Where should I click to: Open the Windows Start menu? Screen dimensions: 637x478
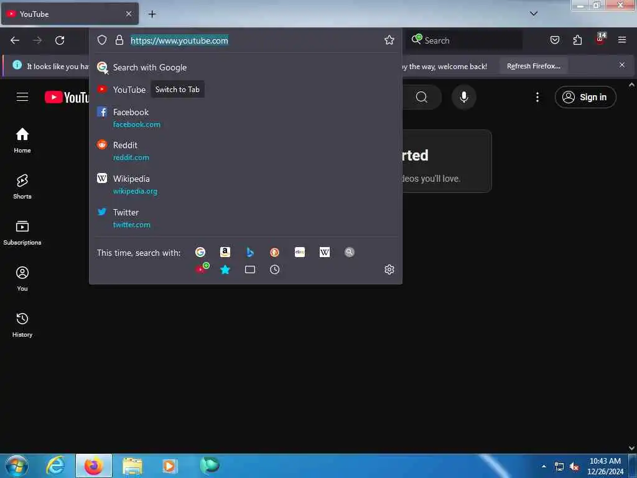pos(17,466)
